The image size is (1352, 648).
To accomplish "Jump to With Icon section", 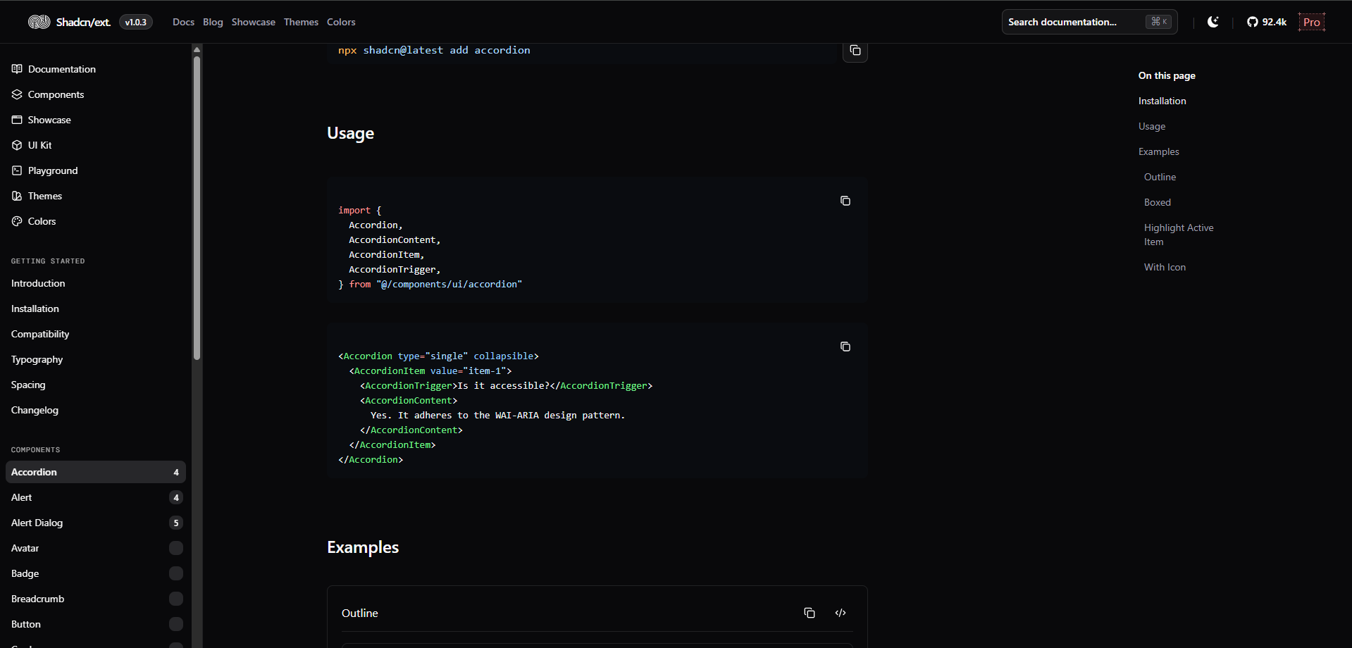I will 1165,267.
